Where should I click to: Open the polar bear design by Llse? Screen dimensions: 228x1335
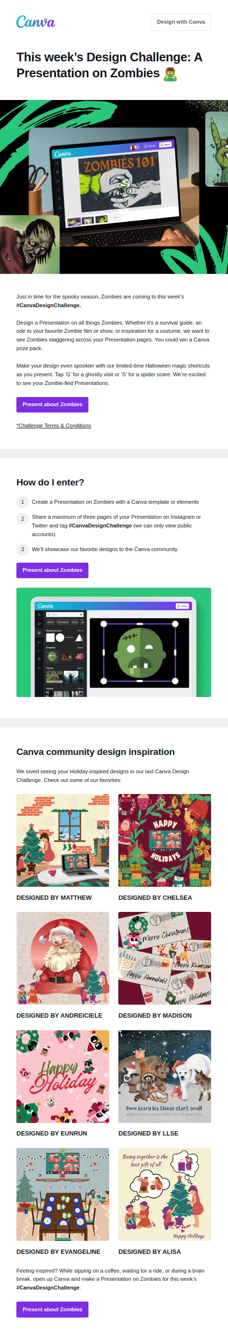point(165,1077)
